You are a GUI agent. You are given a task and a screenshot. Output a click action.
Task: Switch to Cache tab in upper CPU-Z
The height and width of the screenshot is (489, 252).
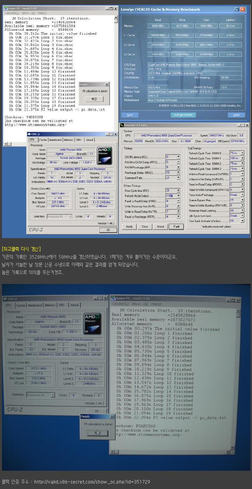42,140
